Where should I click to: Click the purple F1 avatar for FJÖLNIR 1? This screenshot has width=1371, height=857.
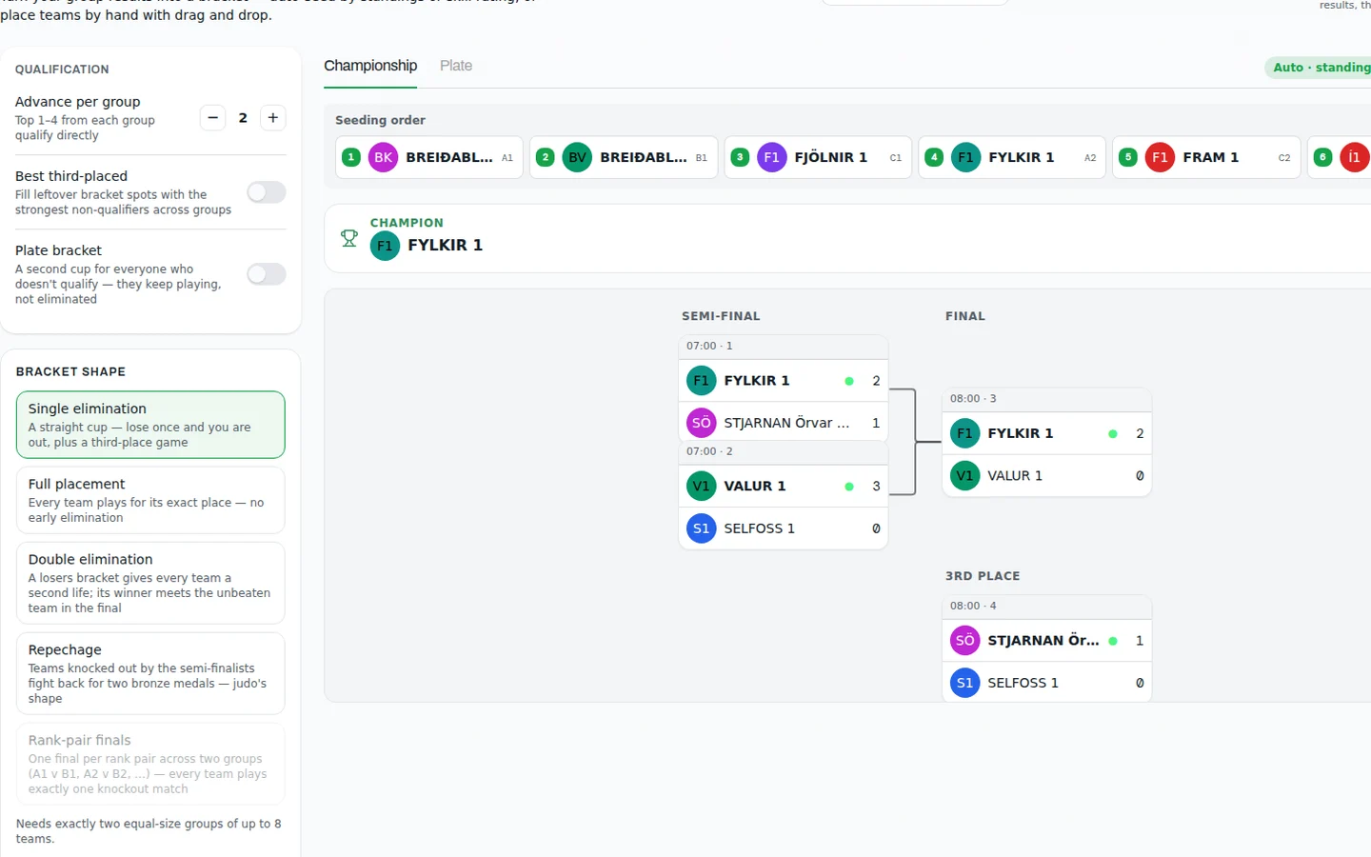(x=772, y=157)
